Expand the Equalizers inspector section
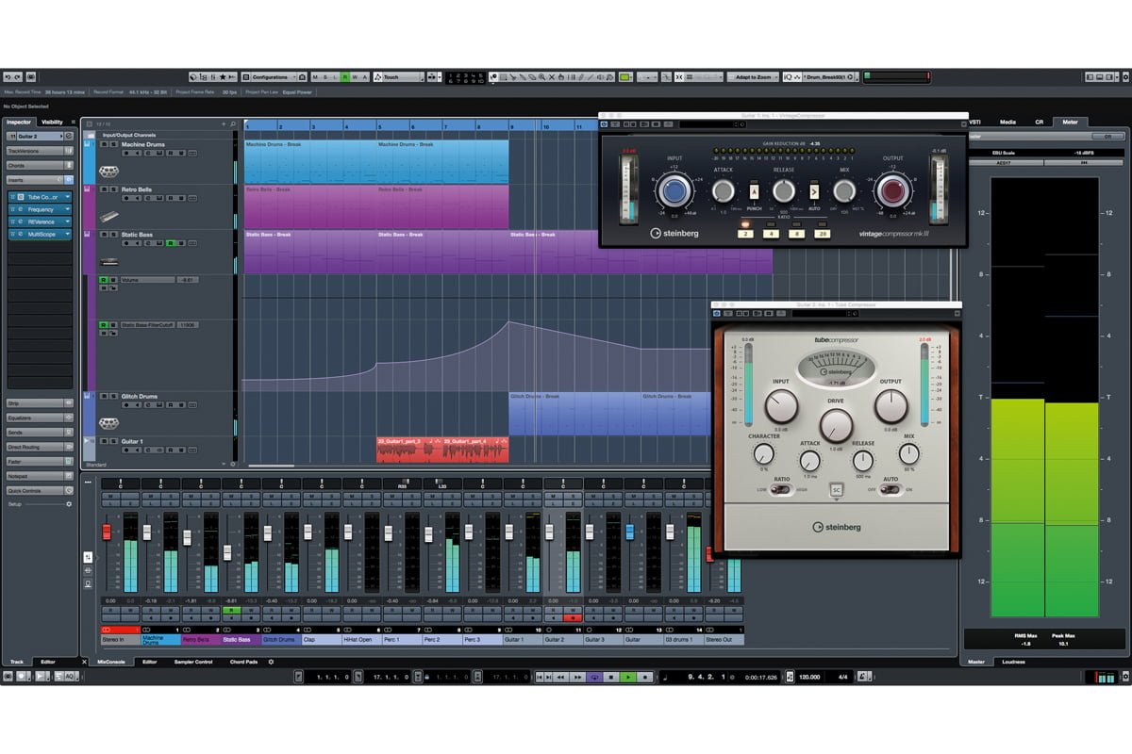 pyautogui.click(x=40, y=418)
